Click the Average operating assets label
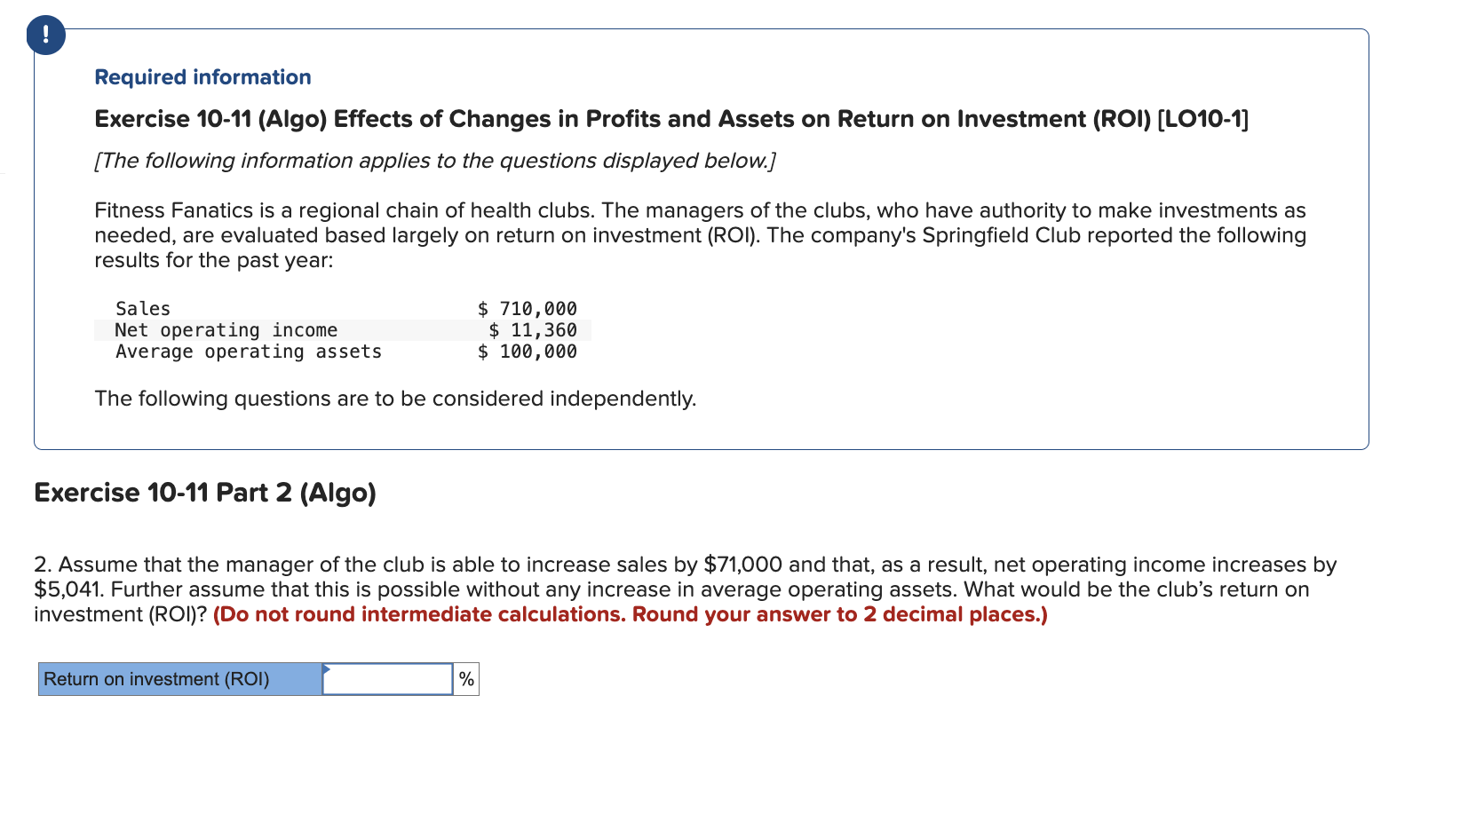 point(249,352)
